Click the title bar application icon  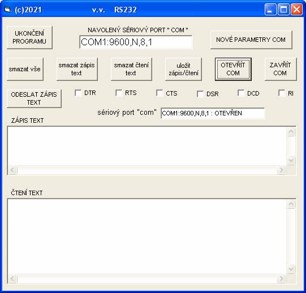[x=7, y=10]
